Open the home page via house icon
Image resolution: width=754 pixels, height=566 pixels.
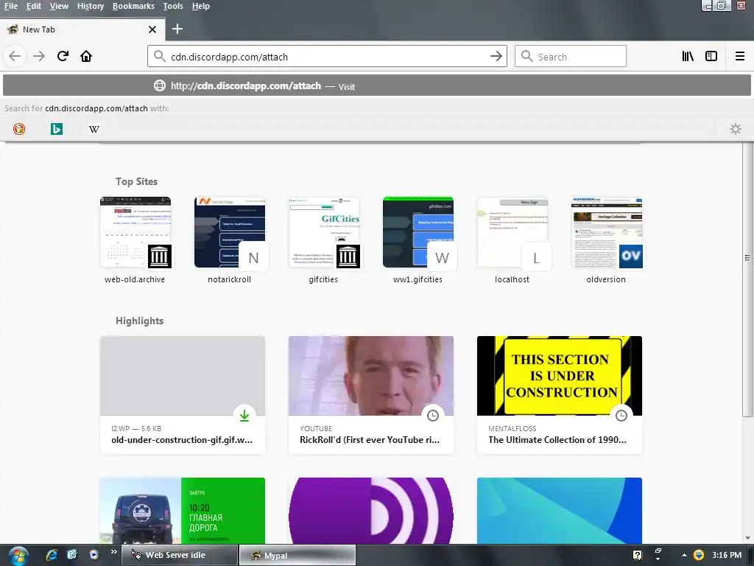86,56
